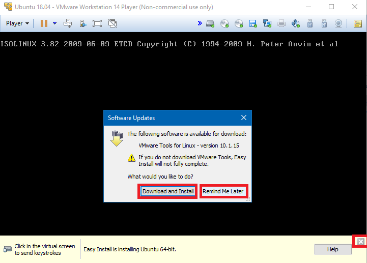Click Remind Me Later button
The width and height of the screenshot is (367, 263).
[x=223, y=191]
